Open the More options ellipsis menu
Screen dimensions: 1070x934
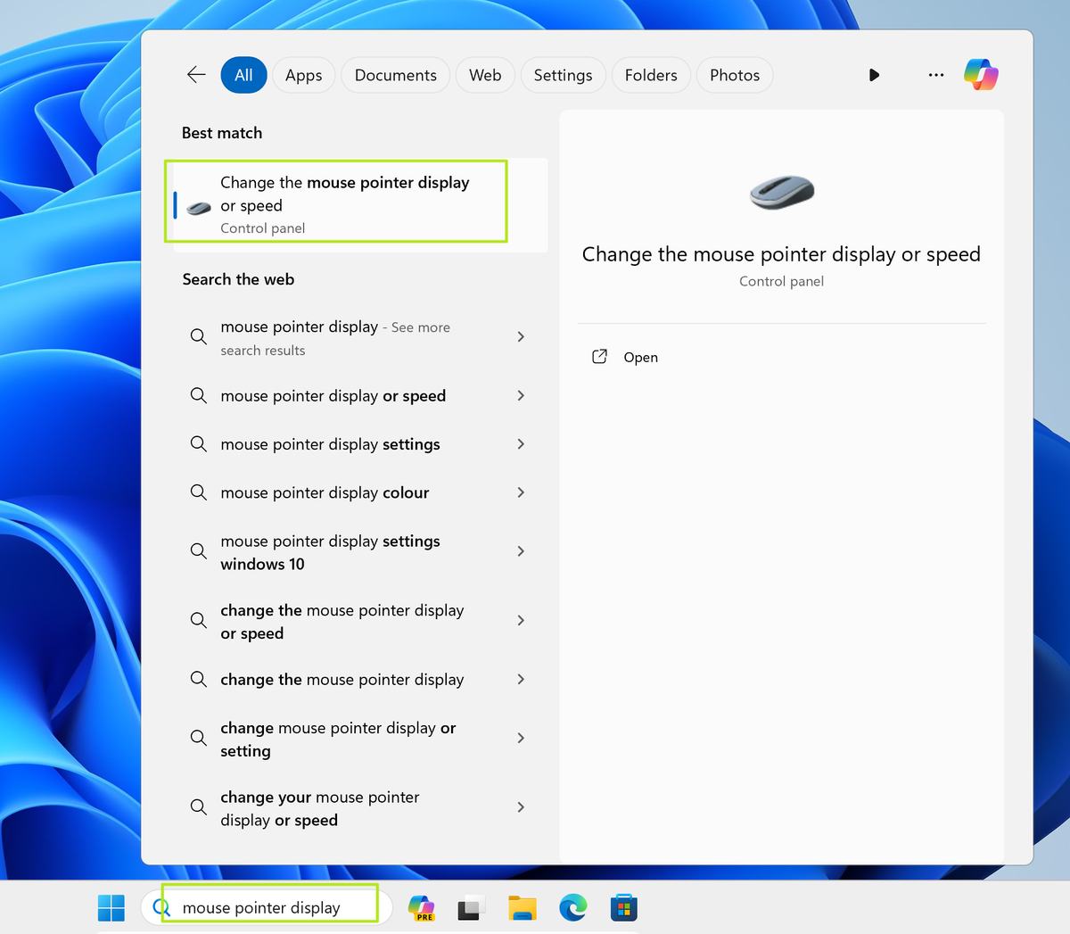[x=935, y=75]
